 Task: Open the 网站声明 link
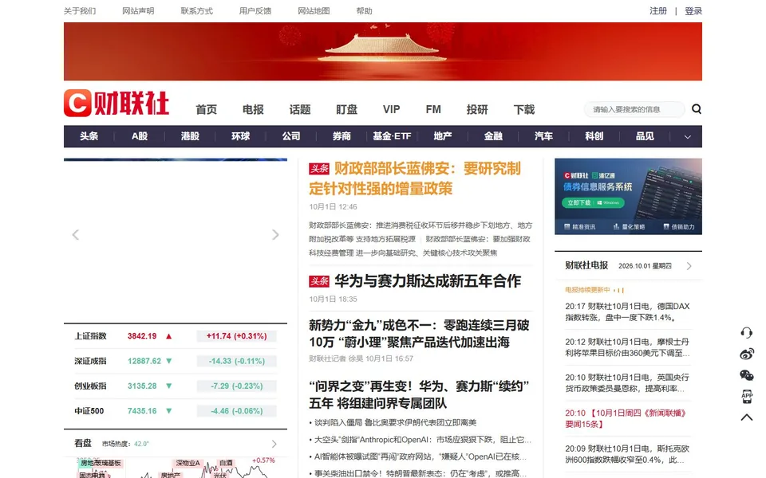coord(138,10)
